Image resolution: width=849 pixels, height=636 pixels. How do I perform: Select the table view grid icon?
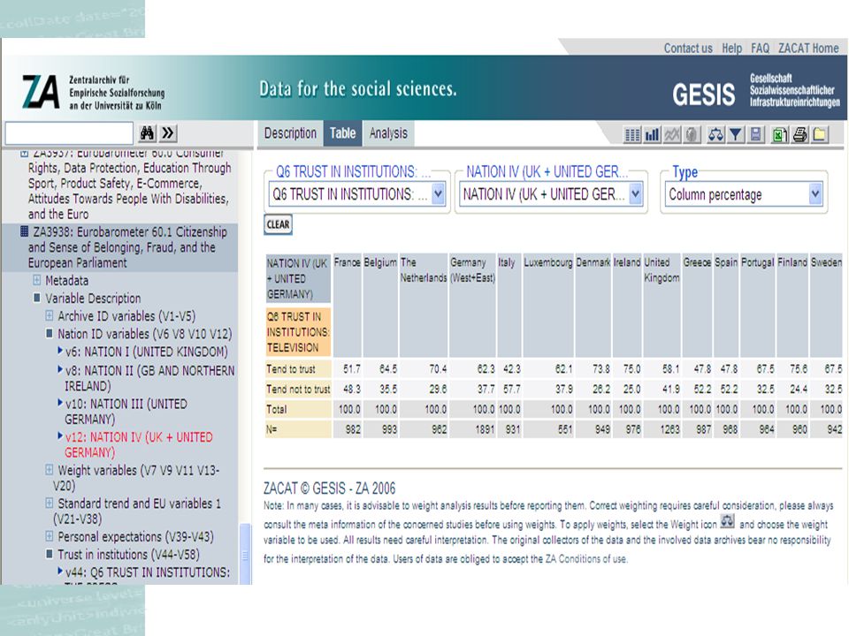[631, 134]
